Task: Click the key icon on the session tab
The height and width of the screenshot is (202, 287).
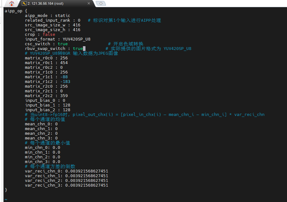Action: [24, 3]
